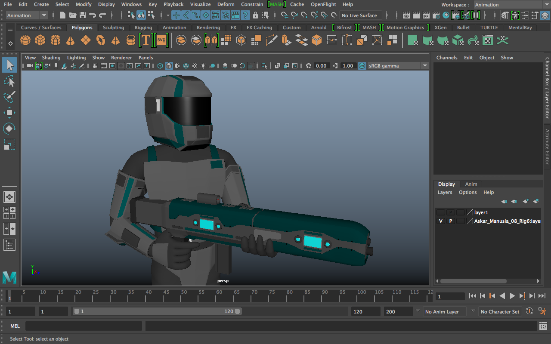Switch to the Arnold shelf tab
Viewport: 551px width, 344px height.
pos(319,28)
